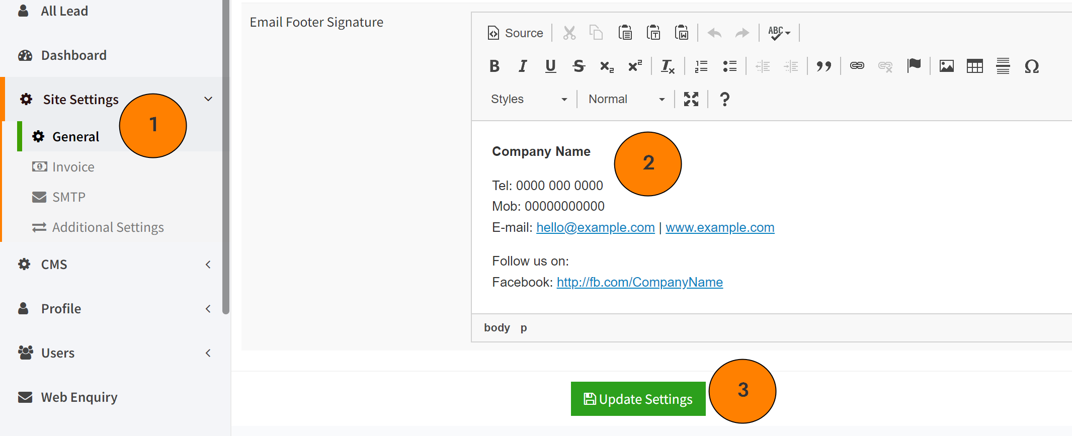The image size is (1072, 436).
Task: Open SMTP settings in sidebar
Action: pyautogui.click(x=68, y=197)
